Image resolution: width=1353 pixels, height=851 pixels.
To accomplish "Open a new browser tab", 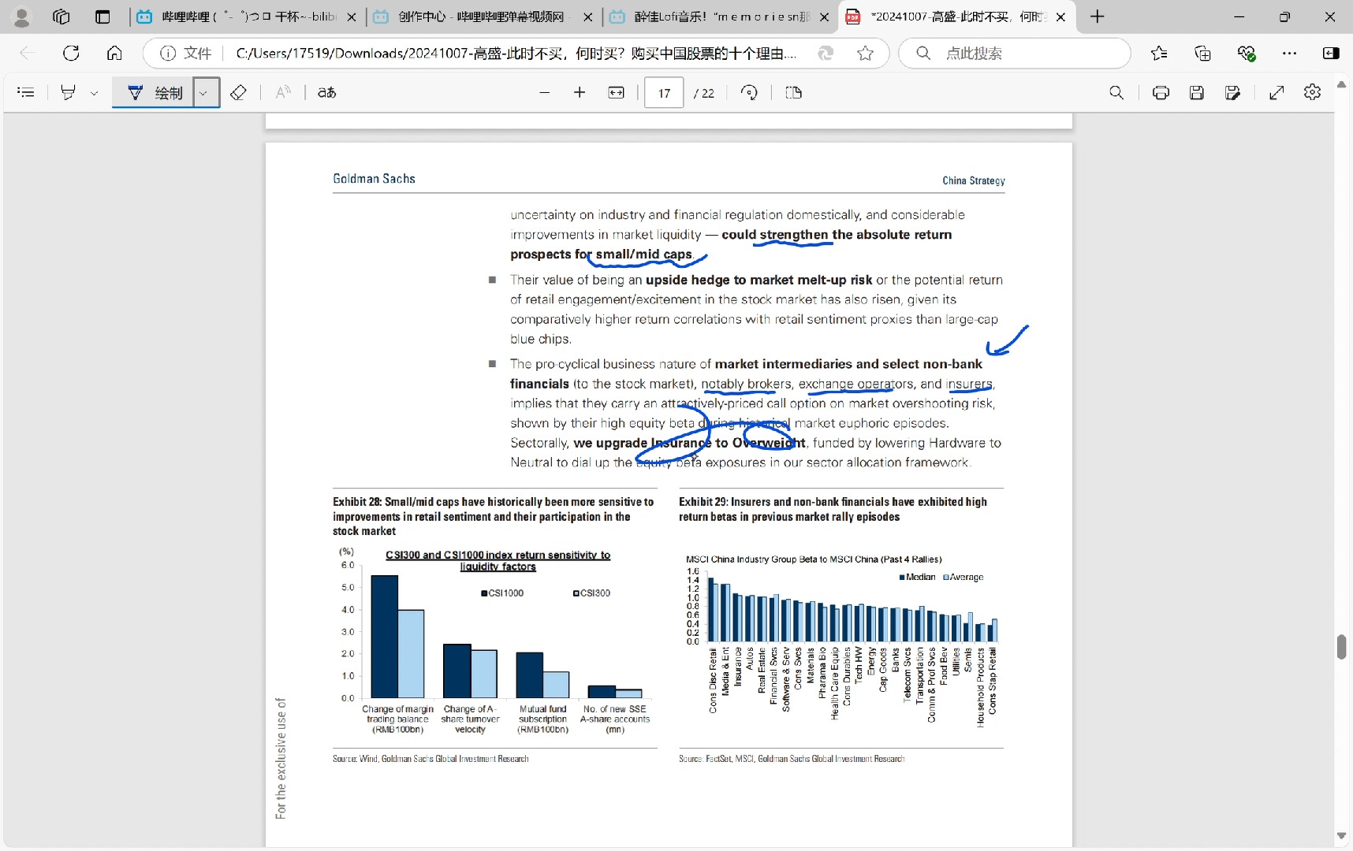I will [1097, 17].
